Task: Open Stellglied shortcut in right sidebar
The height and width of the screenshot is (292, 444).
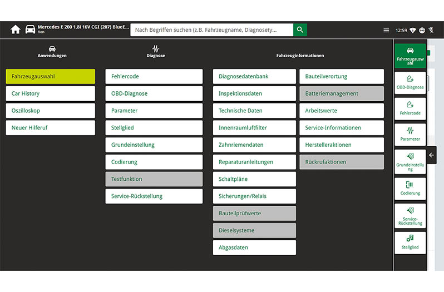Action: point(410,242)
